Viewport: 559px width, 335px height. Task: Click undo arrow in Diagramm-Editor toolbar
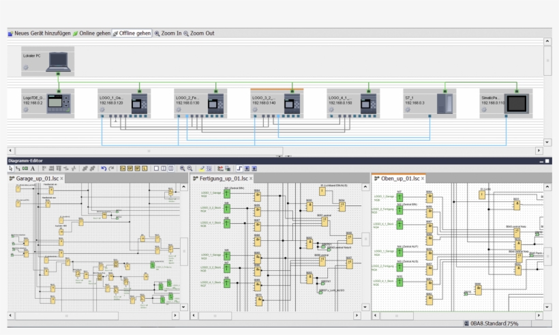pyautogui.click(x=104, y=168)
